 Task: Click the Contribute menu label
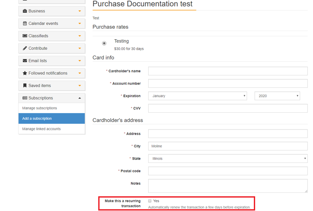pyautogui.click(x=38, y=48)
